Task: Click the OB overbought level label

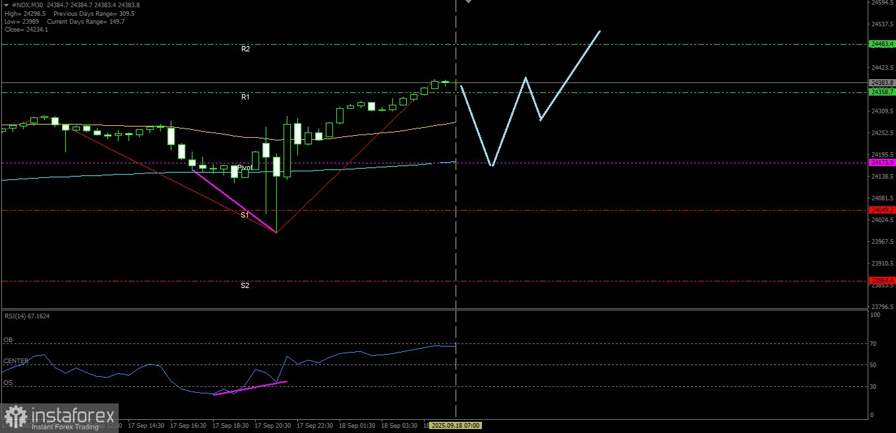Action: pos(8,340)
